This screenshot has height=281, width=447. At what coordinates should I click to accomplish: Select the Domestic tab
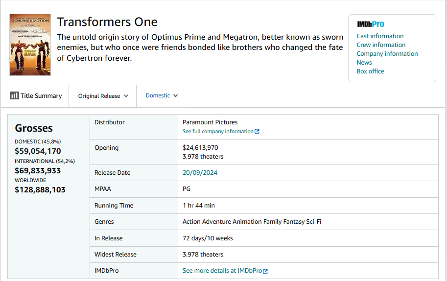162,96
